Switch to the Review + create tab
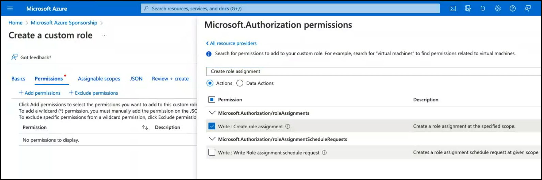The width and height of the screenshot is (542, 180). point(170,79)
